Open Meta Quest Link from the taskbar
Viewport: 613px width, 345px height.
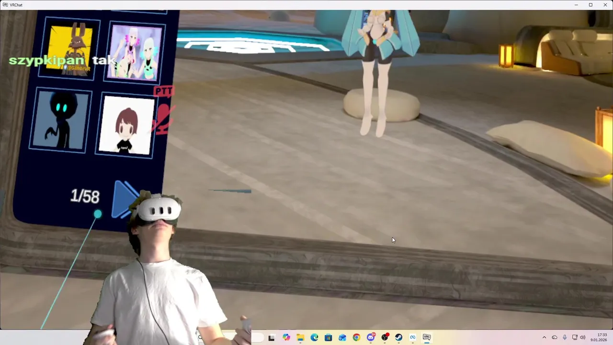(413, 337)
